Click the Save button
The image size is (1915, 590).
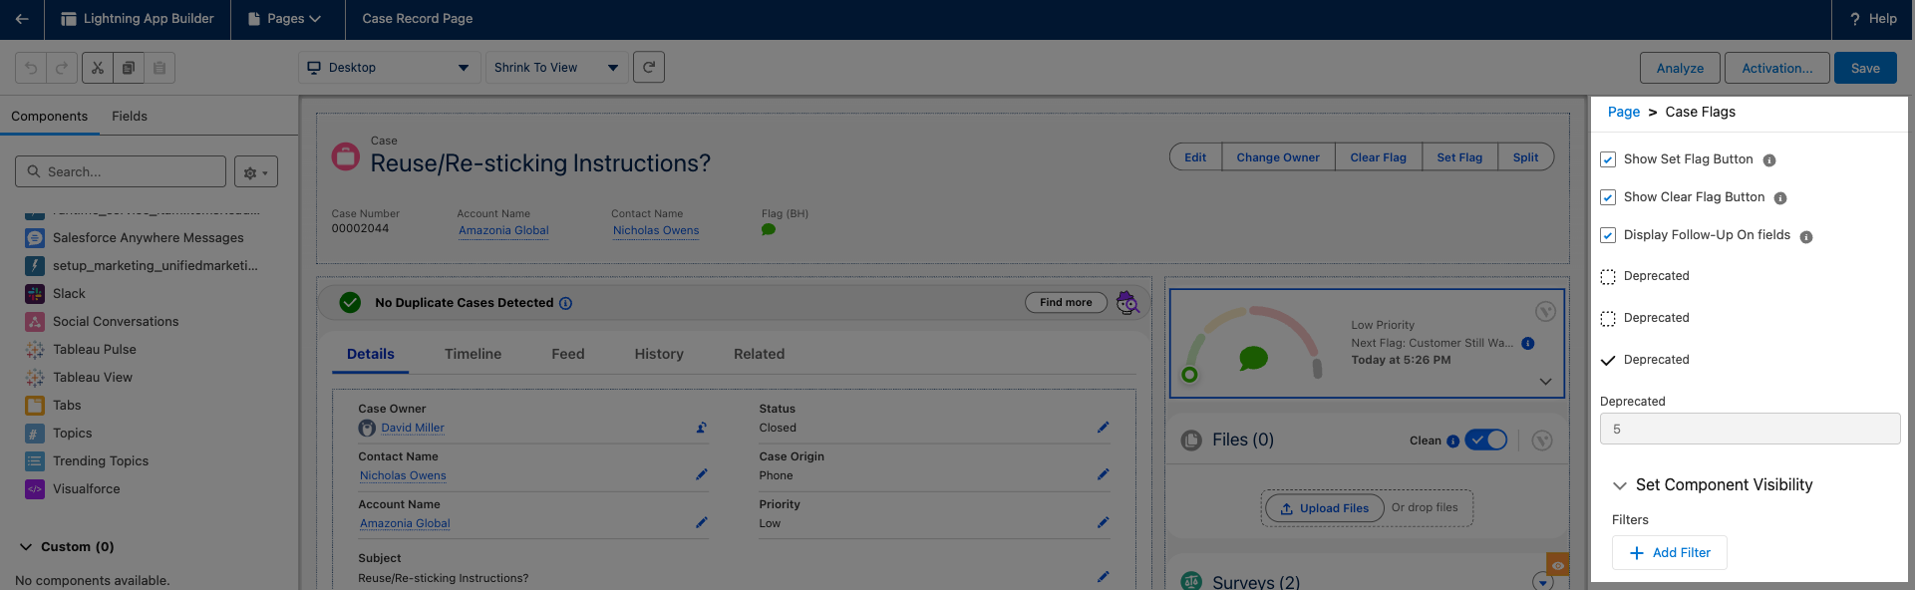click(1865, 68)
